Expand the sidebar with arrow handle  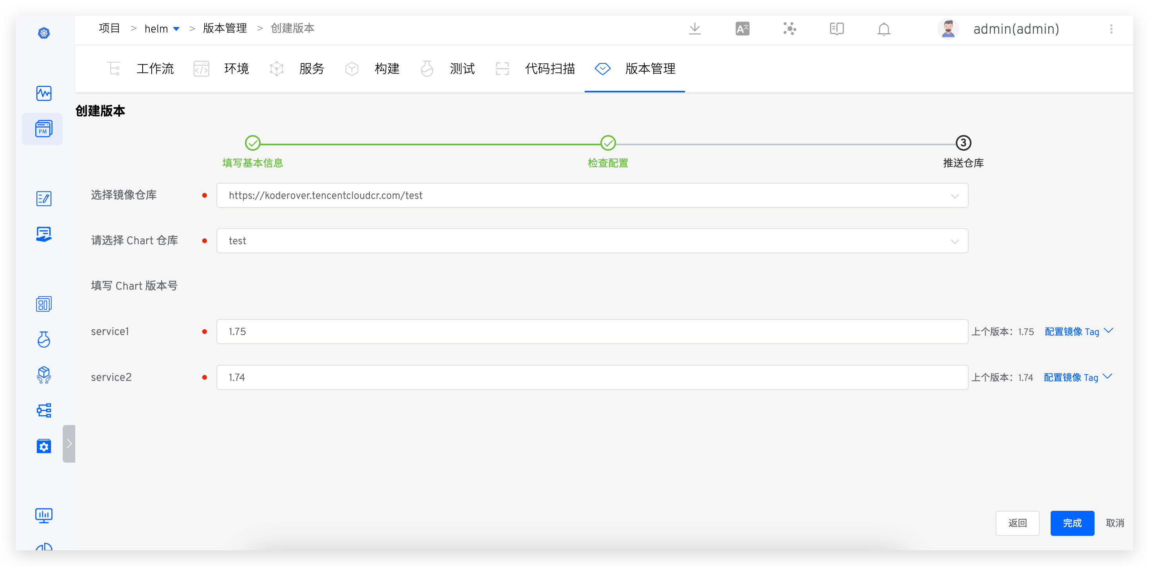[x=69, y=443]
